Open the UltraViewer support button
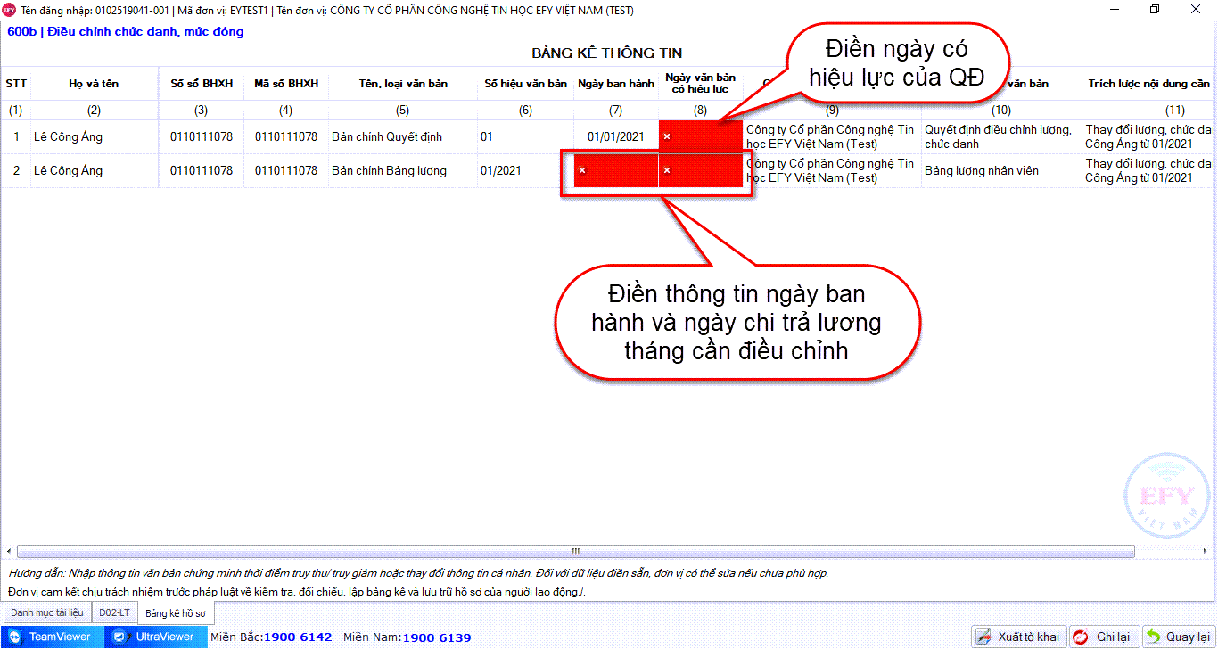The width and height of the screenshot is (1218, 649). point(155,637)
